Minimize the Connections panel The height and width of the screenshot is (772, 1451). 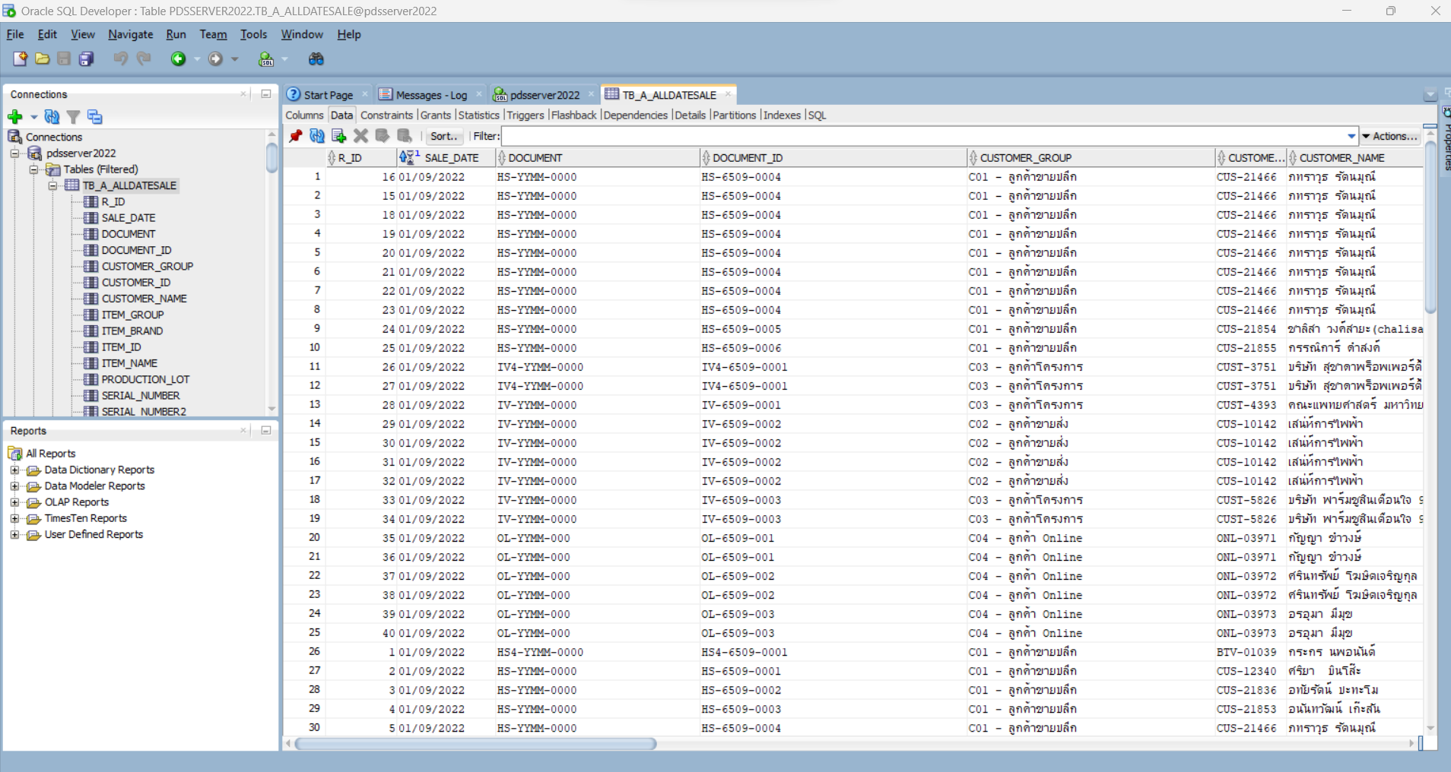pyautogui.click(x=266, y=94)
